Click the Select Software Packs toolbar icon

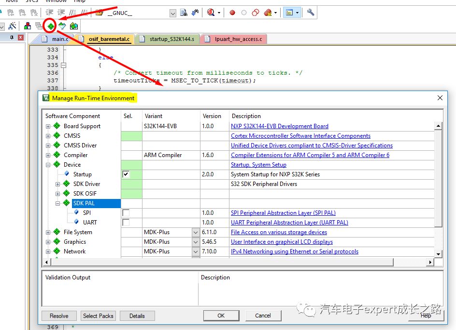[62, 26]
